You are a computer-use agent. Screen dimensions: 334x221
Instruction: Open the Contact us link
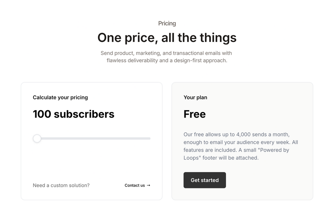click(x=135, y=185)
